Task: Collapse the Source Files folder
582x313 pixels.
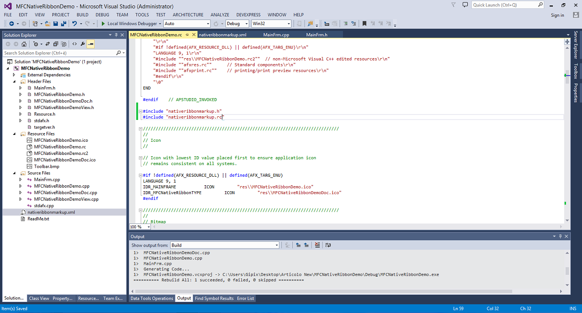Action: point(14,173)
